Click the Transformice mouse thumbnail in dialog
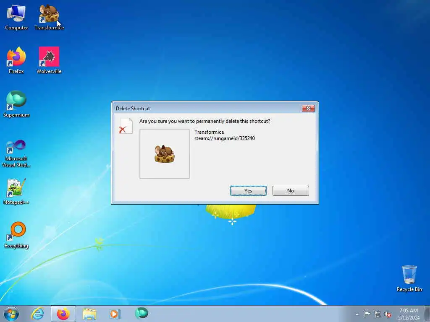430x322 pixels. (x=165, y=154)
